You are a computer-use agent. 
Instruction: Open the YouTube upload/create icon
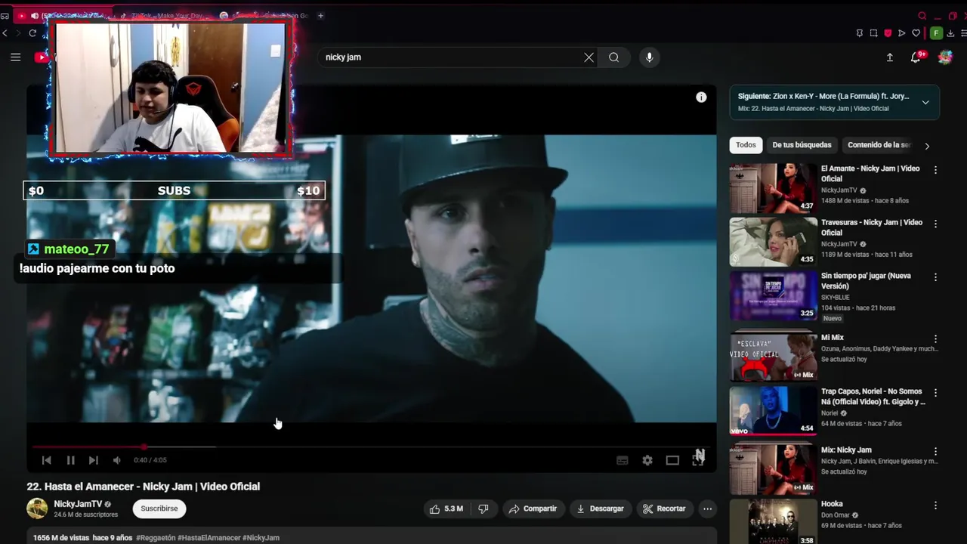coord(889,57)
